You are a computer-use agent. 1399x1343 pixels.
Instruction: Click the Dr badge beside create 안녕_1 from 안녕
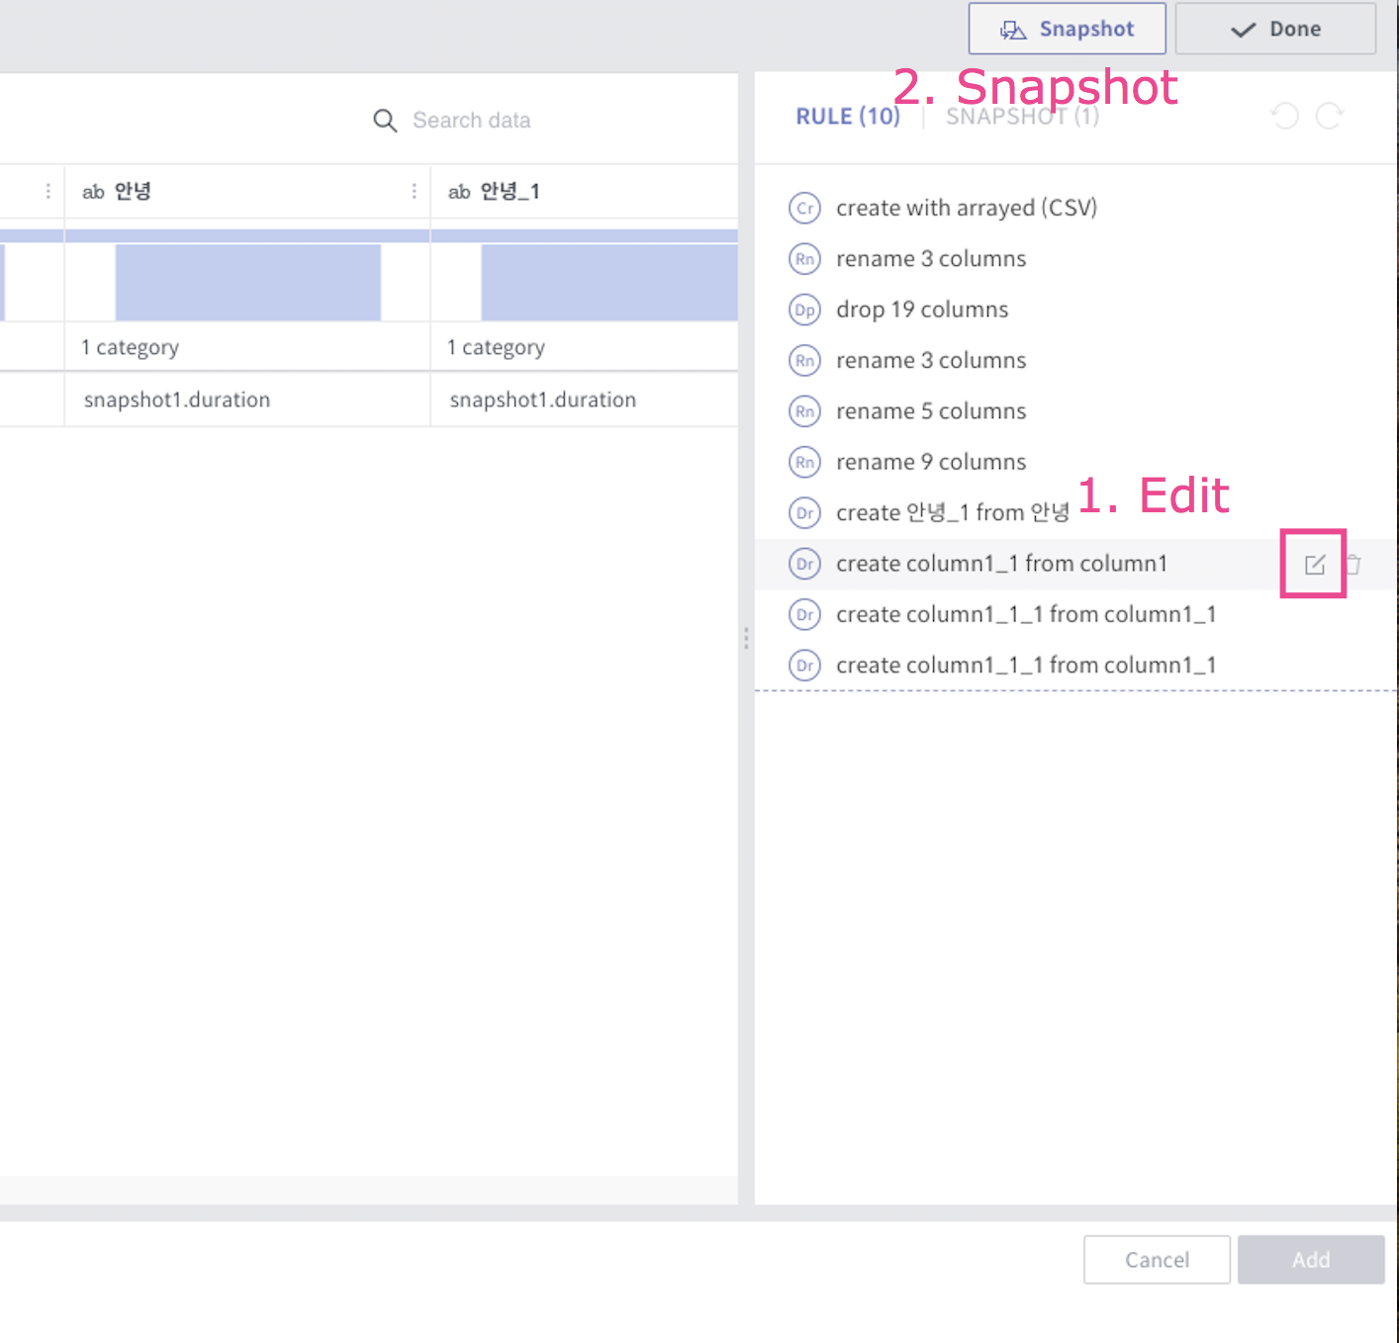[x=804, y=512]
